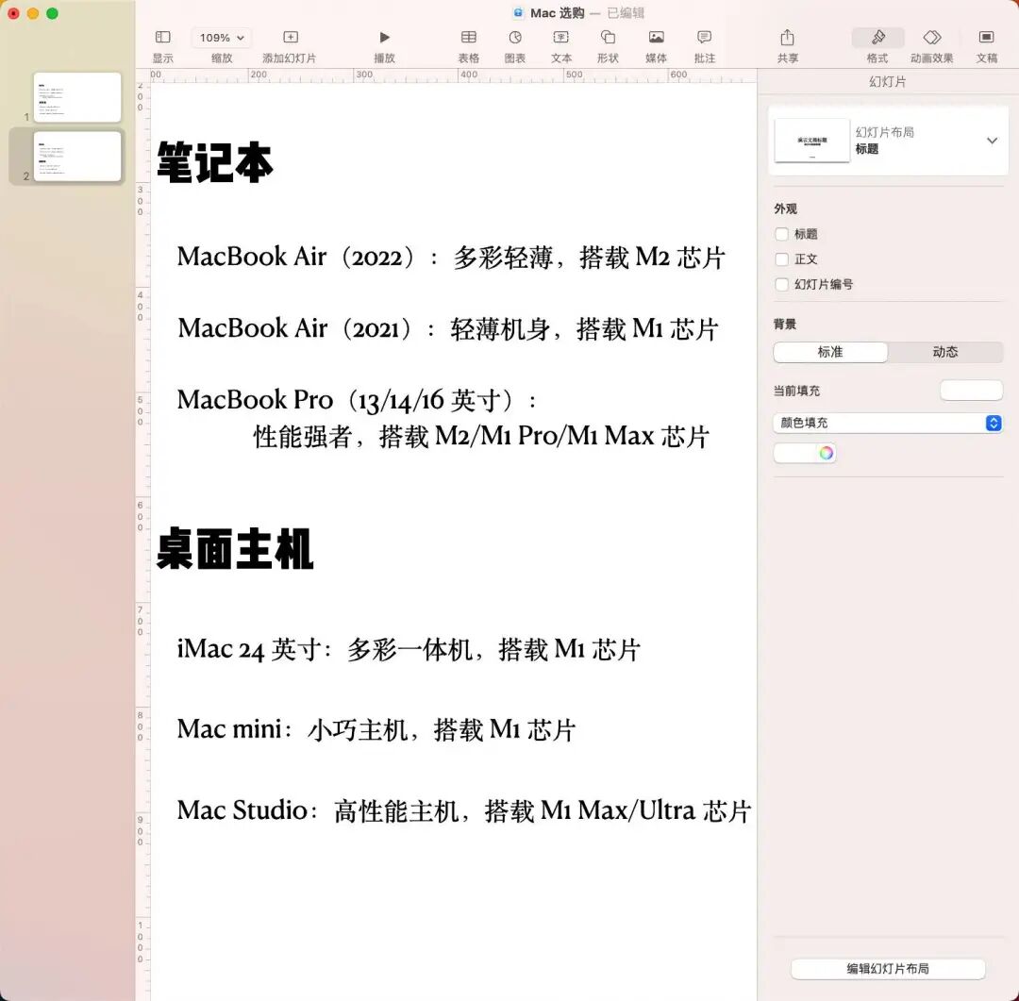The height and width of the screenshot is (1001, 1019).
Task: Enable the 正文 body checkbox
Action: (x=782, y=259)
